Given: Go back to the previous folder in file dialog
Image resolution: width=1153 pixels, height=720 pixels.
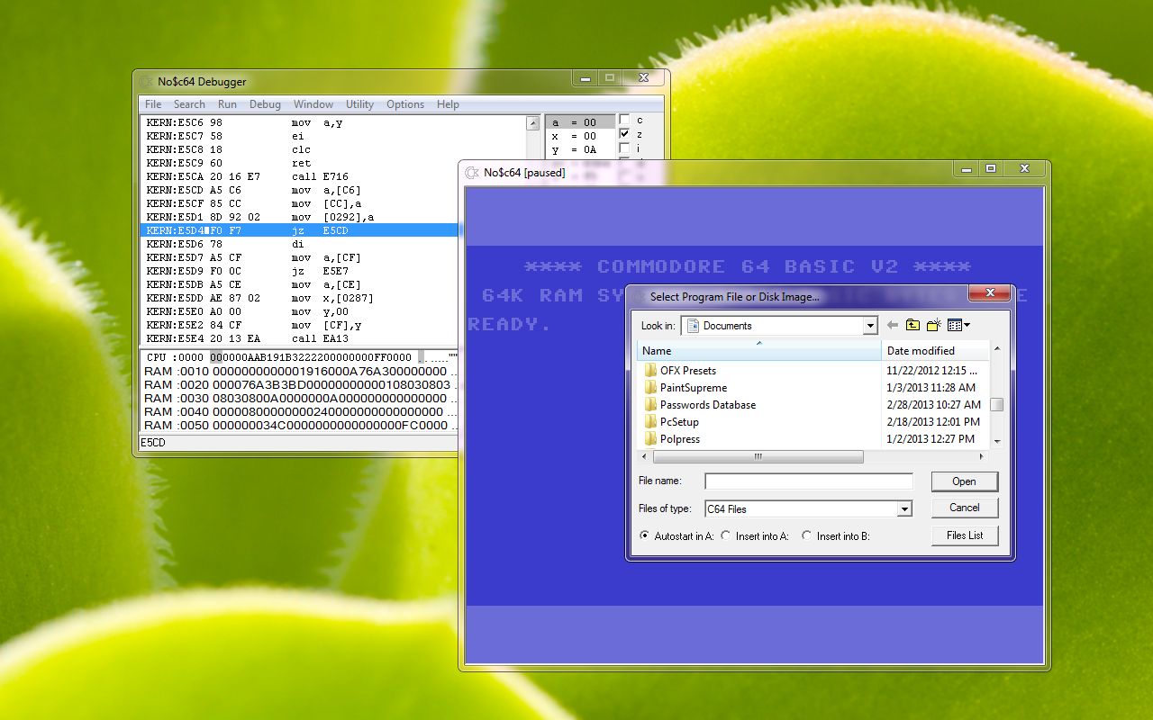Looking at the screenshot, I should tap(893, 325).
